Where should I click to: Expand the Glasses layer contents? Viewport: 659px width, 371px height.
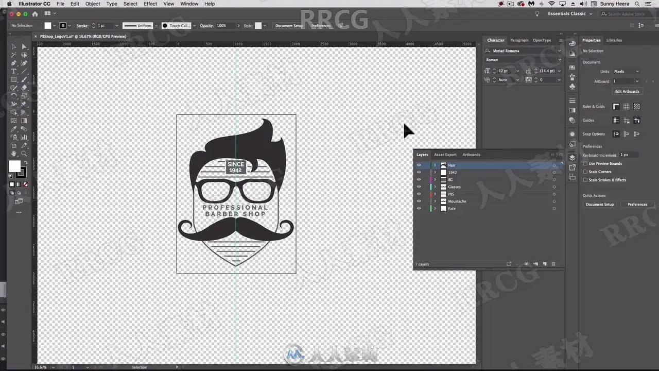click(x=435, y=187)
